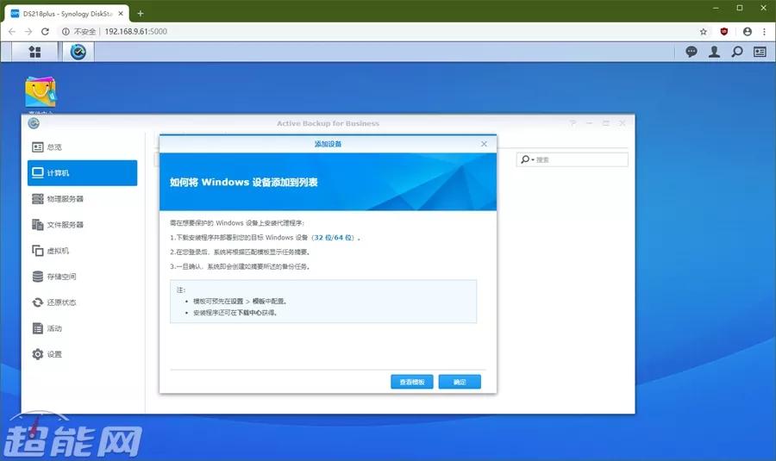Select the DS218plus Synology browser tab
776x461 pixels.
pyautogui.click(x=66, y=14)
